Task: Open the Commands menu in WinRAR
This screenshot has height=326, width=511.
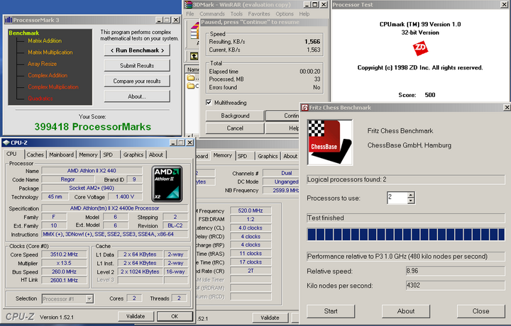Action: point(212,13)
